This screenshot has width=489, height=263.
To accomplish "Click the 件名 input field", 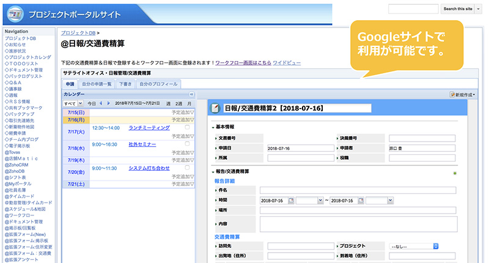I will click(358, 190).
